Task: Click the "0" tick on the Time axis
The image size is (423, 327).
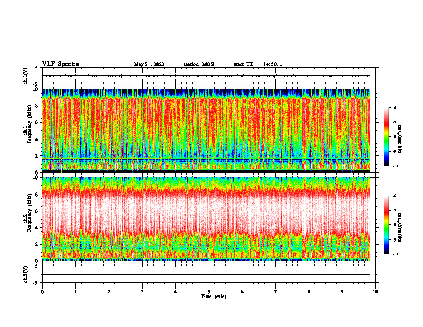Action: [42, 292]
